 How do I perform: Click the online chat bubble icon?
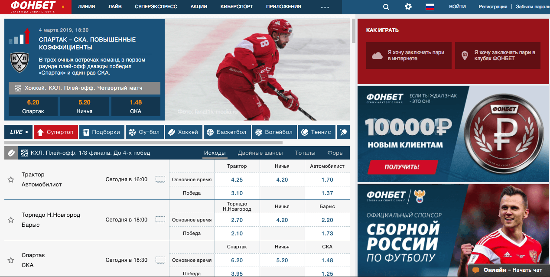[x=475, y=270]
